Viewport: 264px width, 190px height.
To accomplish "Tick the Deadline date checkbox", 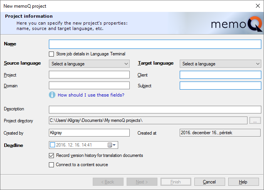I will [52, 145].
